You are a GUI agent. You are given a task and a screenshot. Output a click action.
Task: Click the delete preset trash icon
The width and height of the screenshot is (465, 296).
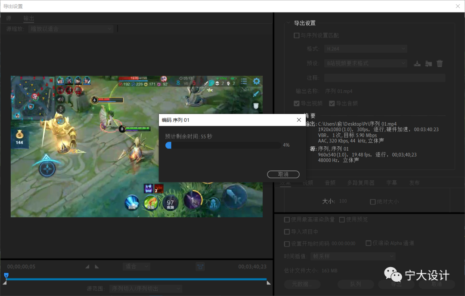pos(440,63)
